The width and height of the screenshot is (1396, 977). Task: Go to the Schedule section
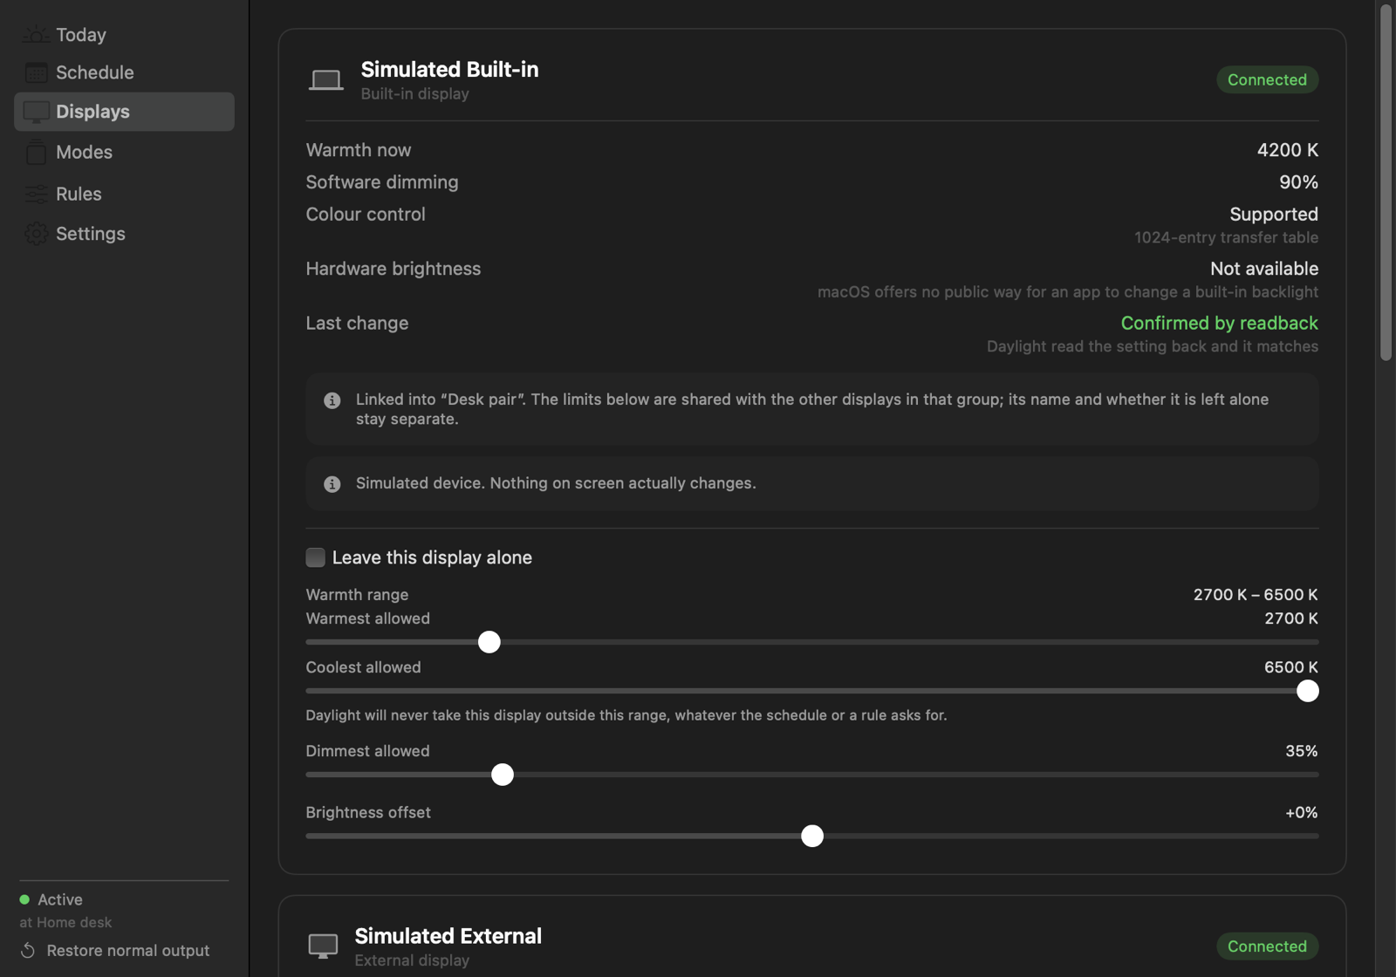coord(95,72)
